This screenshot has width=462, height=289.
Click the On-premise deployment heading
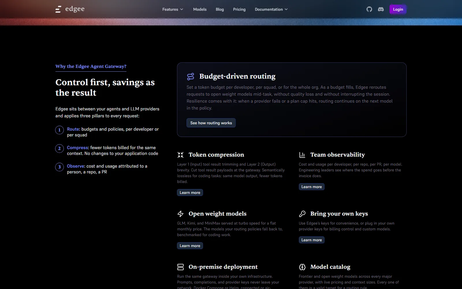click(223, 267)
